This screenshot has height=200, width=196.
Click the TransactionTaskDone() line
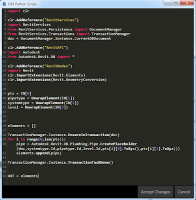(x=60, y=162)
